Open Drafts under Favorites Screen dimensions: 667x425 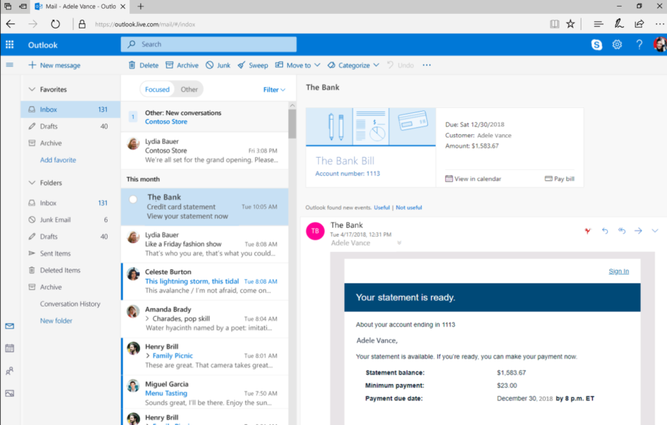pos(71,126)
